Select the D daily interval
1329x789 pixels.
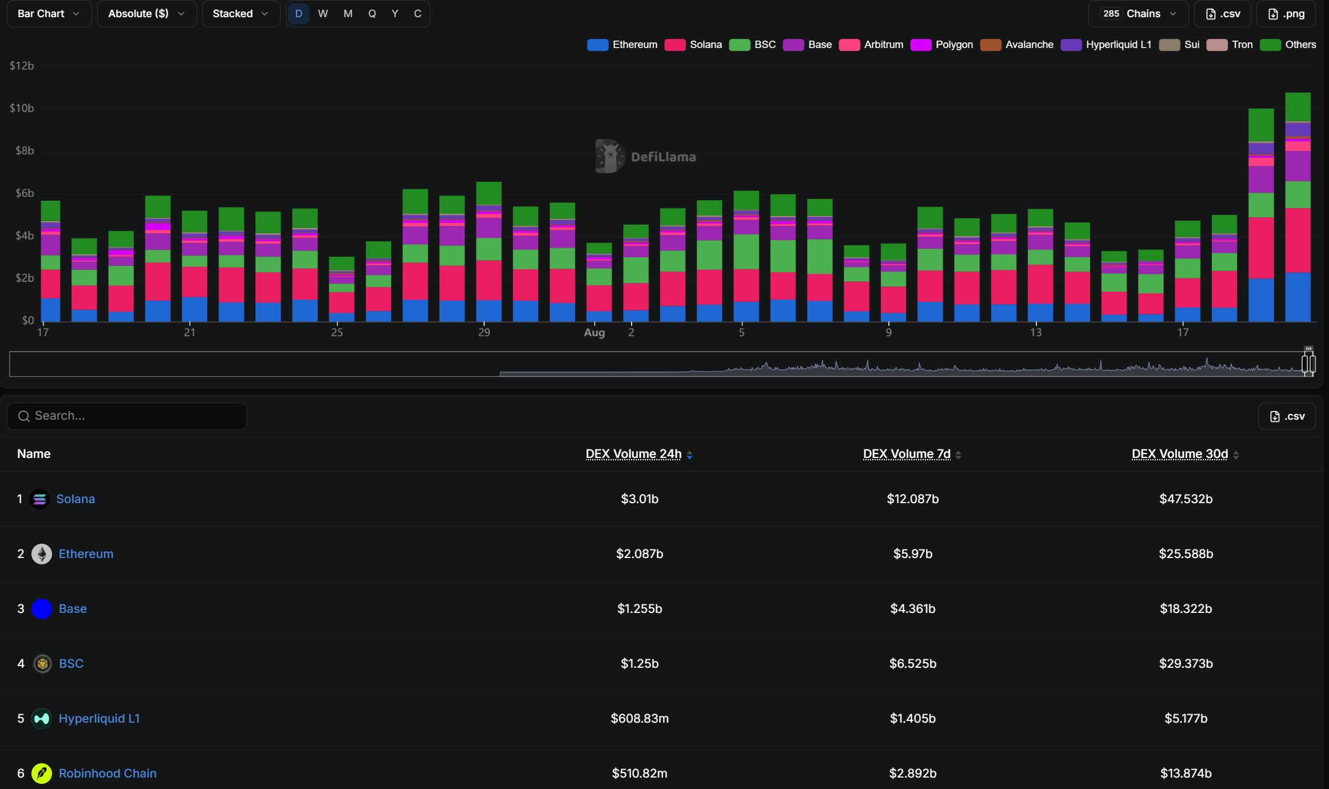(298, 14)
